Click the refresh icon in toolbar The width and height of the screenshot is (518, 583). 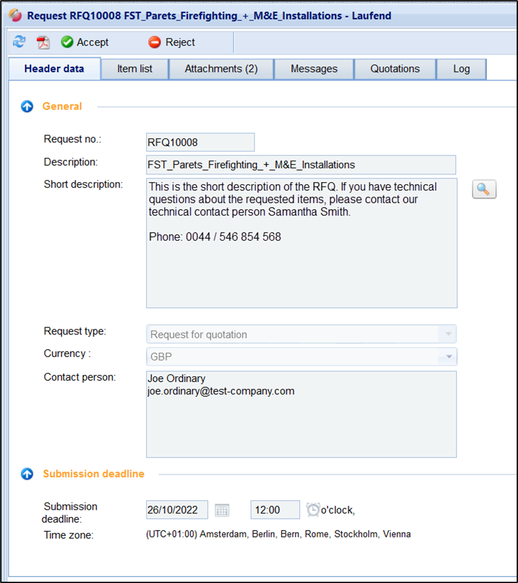tap(19, 42)
